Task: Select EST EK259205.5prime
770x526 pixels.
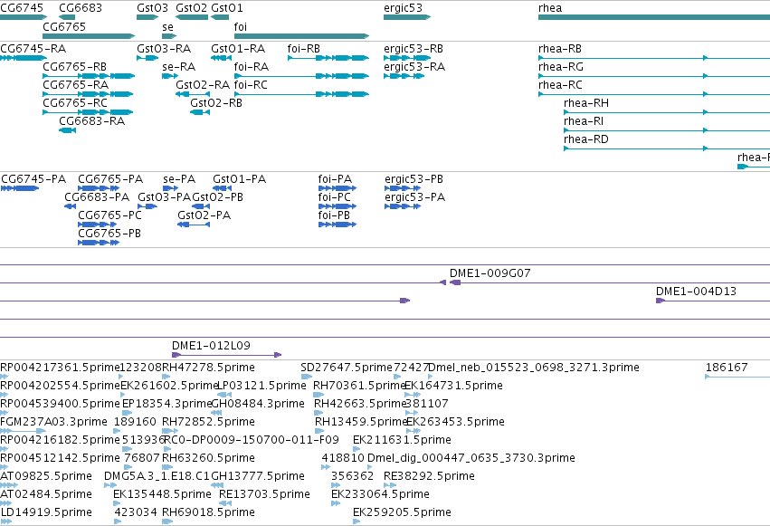Action: [x=402, y=512]
